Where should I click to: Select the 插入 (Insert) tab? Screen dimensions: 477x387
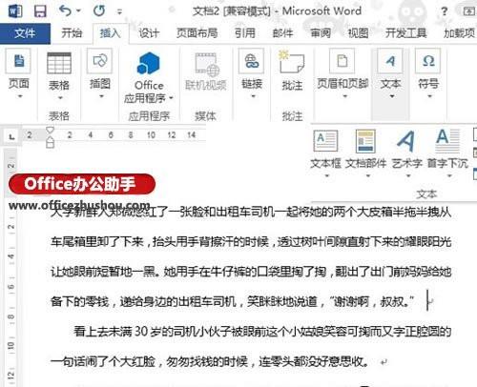111,33
